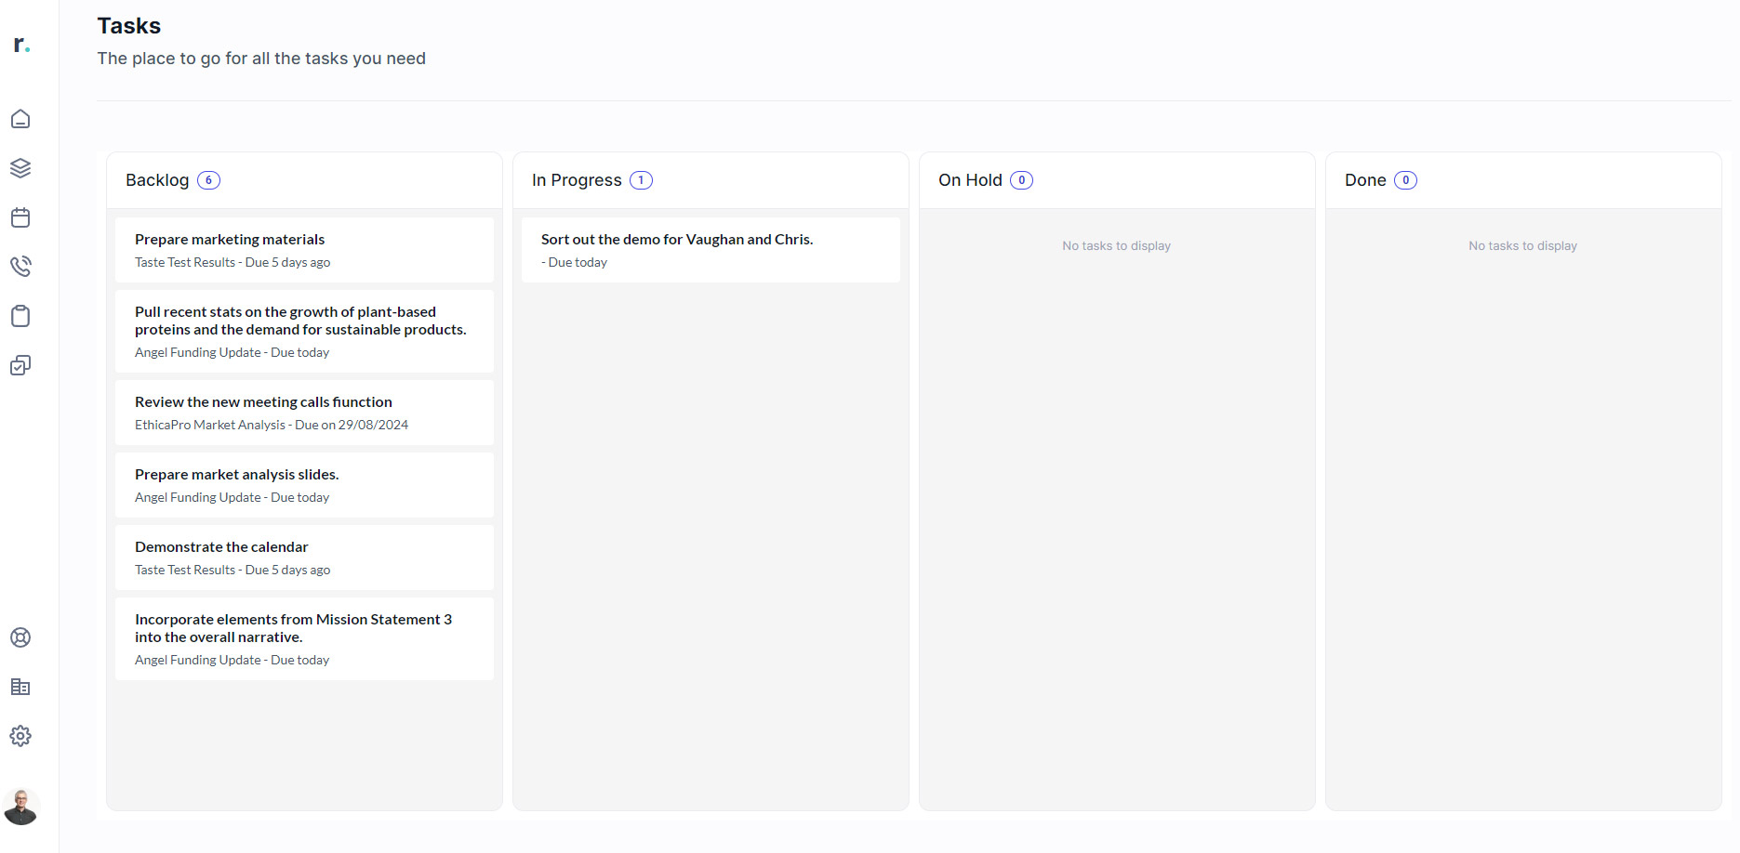
Task: Click the 'Prepare market analysis slides' task card
Action: [303, 484]
